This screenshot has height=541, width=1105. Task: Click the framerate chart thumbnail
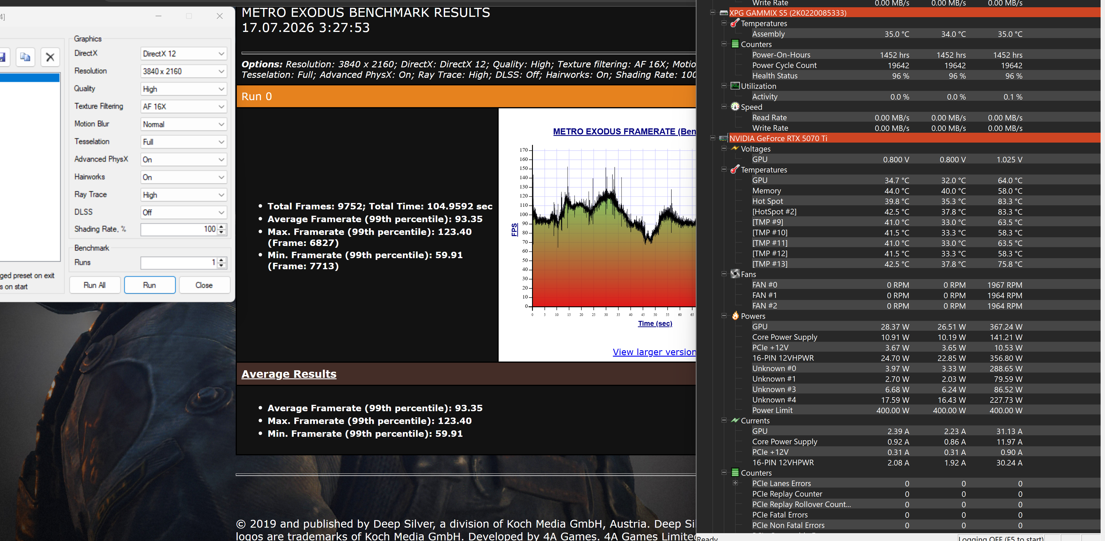click(597, 234)
